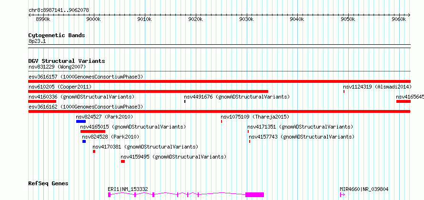Select the large last exon of ERI1
This screenshot has width=424, height=200.
254,195
